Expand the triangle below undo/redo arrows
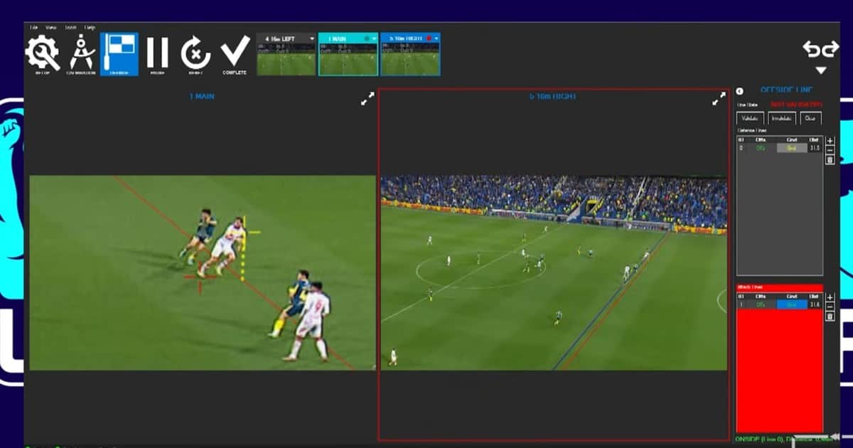Screen dimensions: 853x448 pyautogui.click(x=821, y=70)
